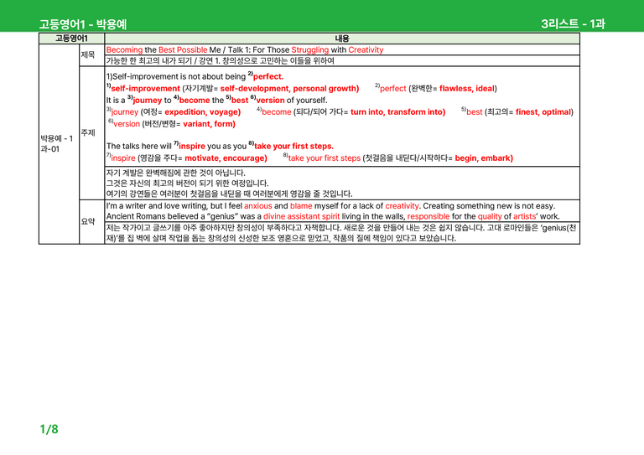Click synonym text turn into, transform into
The height and width of the screenshot is (455, 644).
(397, 112)
